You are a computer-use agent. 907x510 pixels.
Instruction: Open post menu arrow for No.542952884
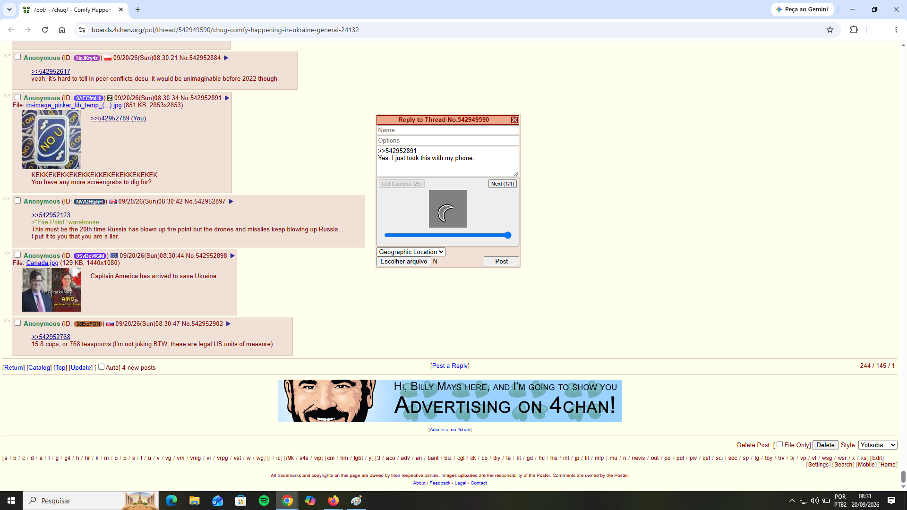226,58
